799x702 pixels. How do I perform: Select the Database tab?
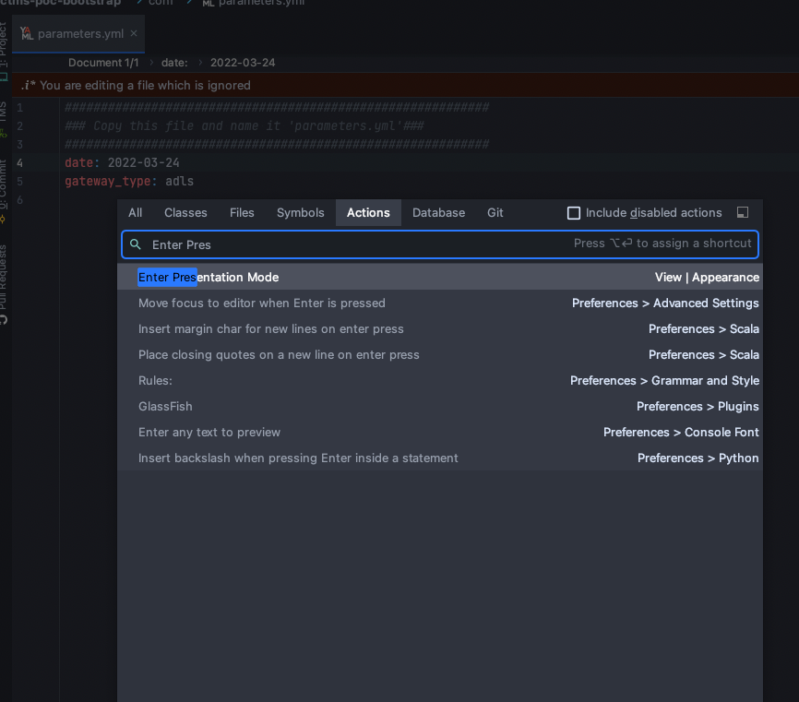438,213
